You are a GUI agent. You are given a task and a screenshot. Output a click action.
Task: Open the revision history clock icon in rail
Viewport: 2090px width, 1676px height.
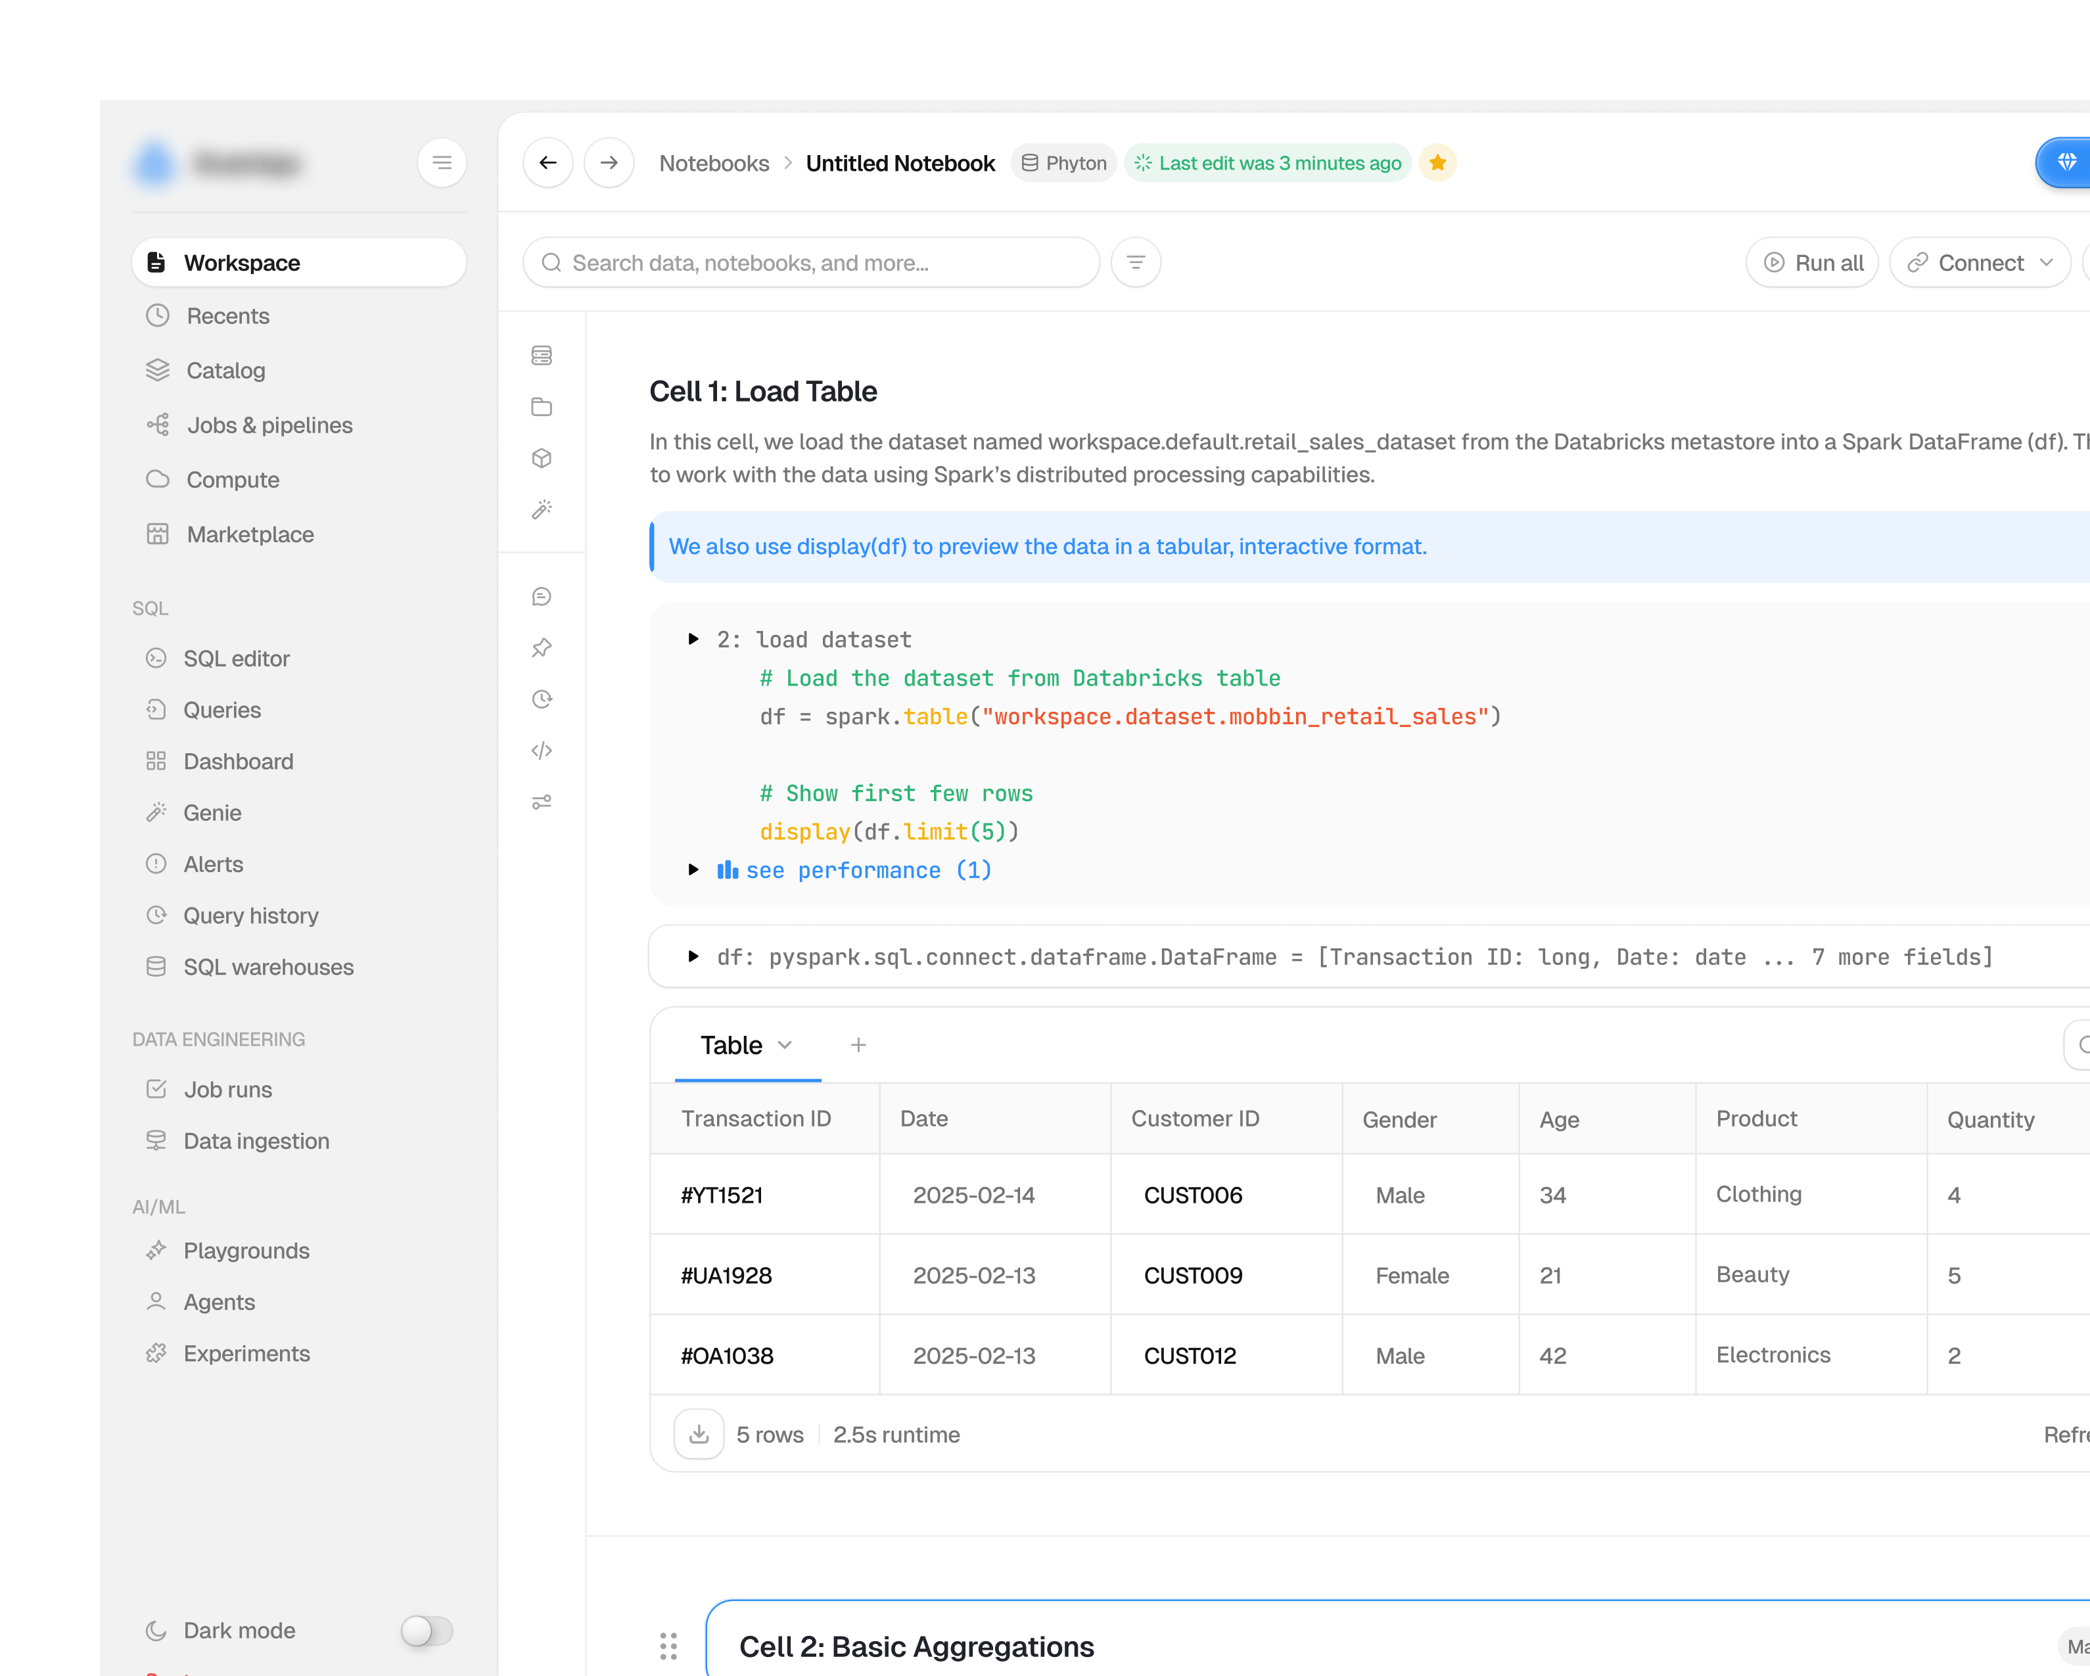click(542, 699)
